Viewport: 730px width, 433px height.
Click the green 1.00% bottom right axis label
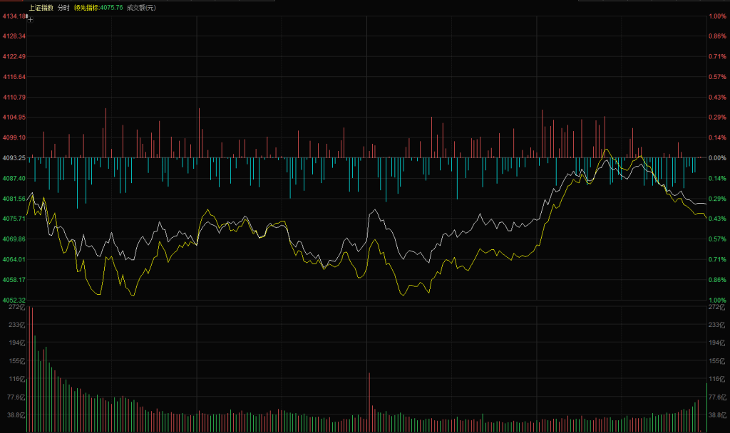[717, 300]
